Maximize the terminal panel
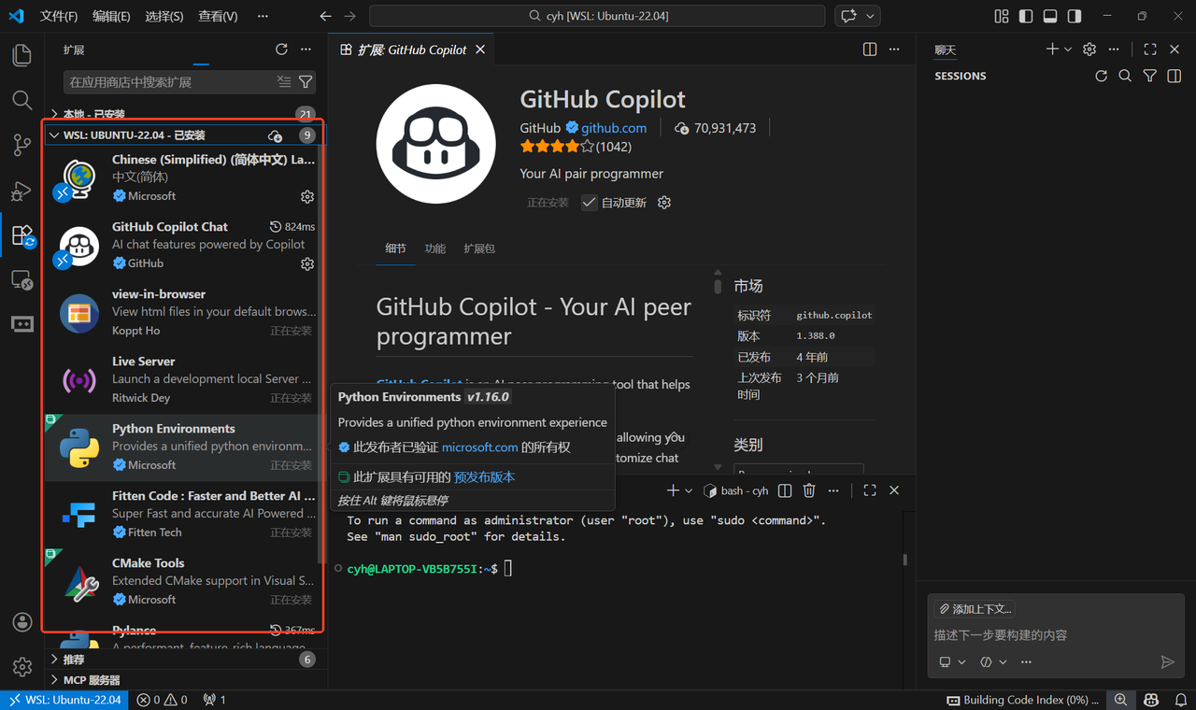The height and width of the screenshot is (710, 1196). click(x=870, y=490)
